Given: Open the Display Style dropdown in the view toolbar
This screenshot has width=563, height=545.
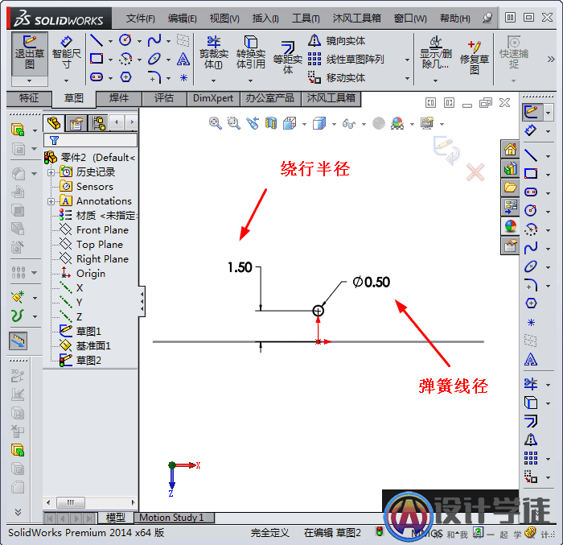Looking at the screenshot, I should click(x=334, y=125).
